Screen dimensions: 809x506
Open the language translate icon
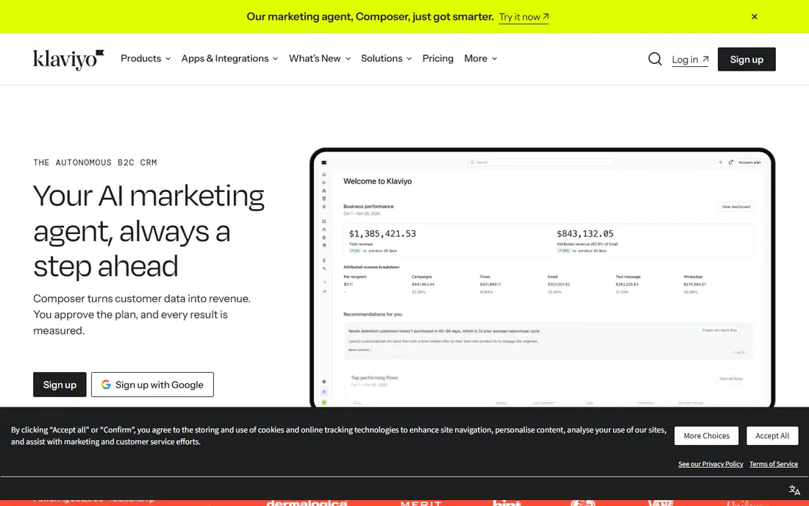point(794,490)
